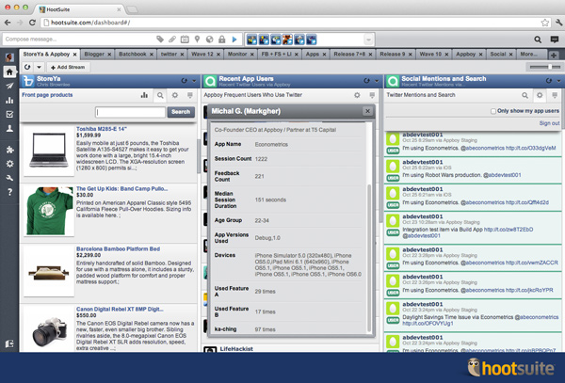Image resolution: width=565 pixels, height=383 pixels.
Task: Expand StoreYa stream options dropdown arrow
Action: [x=194, y=81]
